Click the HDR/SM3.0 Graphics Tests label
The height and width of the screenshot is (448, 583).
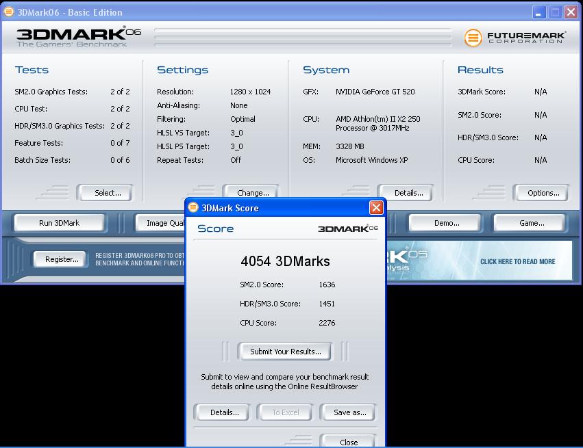point(60,126)
